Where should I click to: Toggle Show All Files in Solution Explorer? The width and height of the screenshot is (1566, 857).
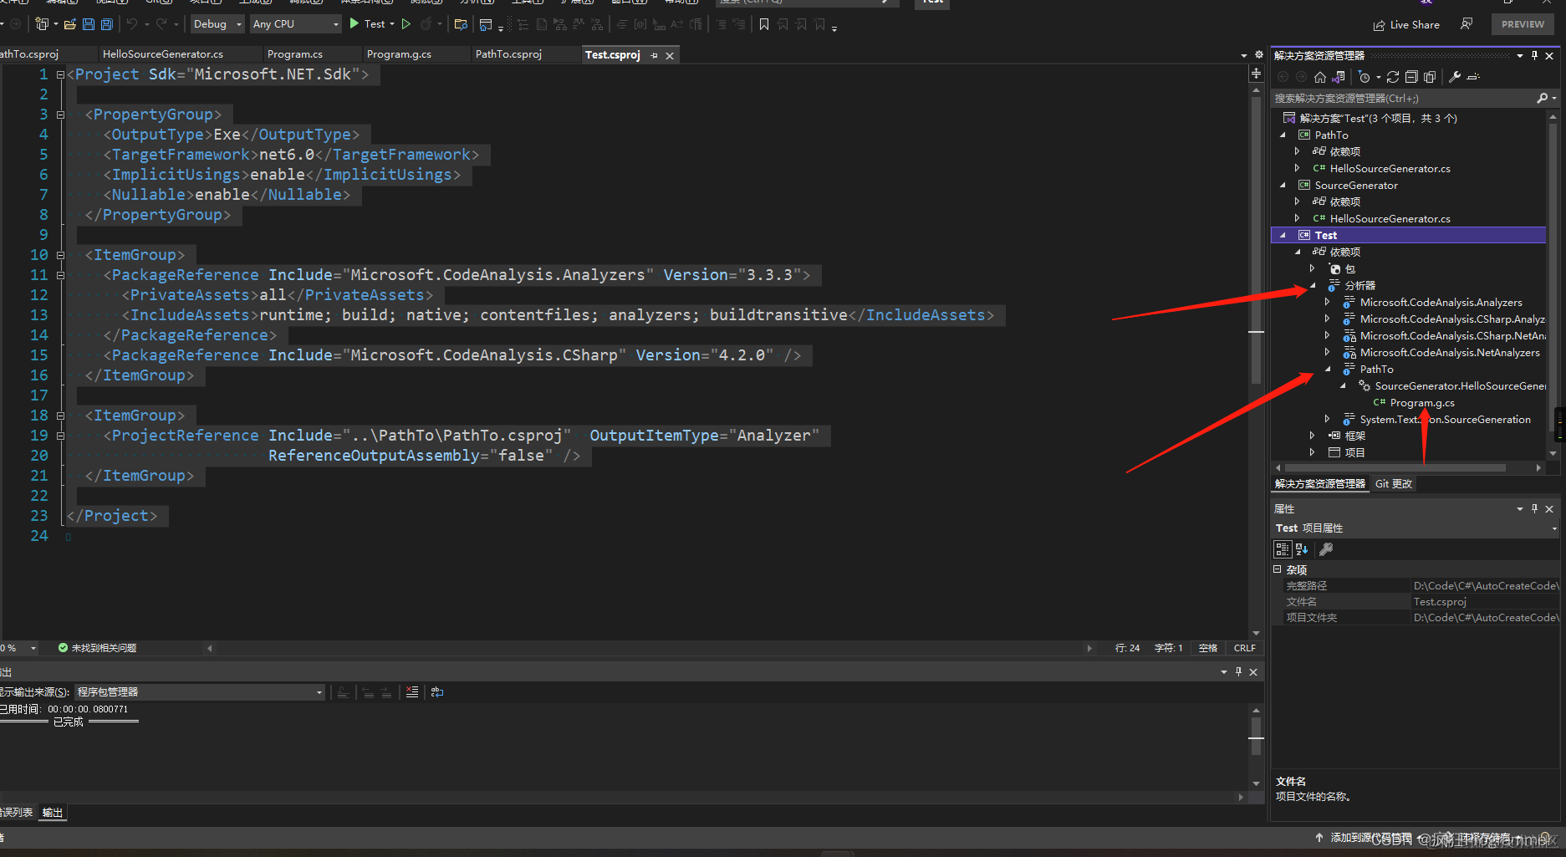1430,77
